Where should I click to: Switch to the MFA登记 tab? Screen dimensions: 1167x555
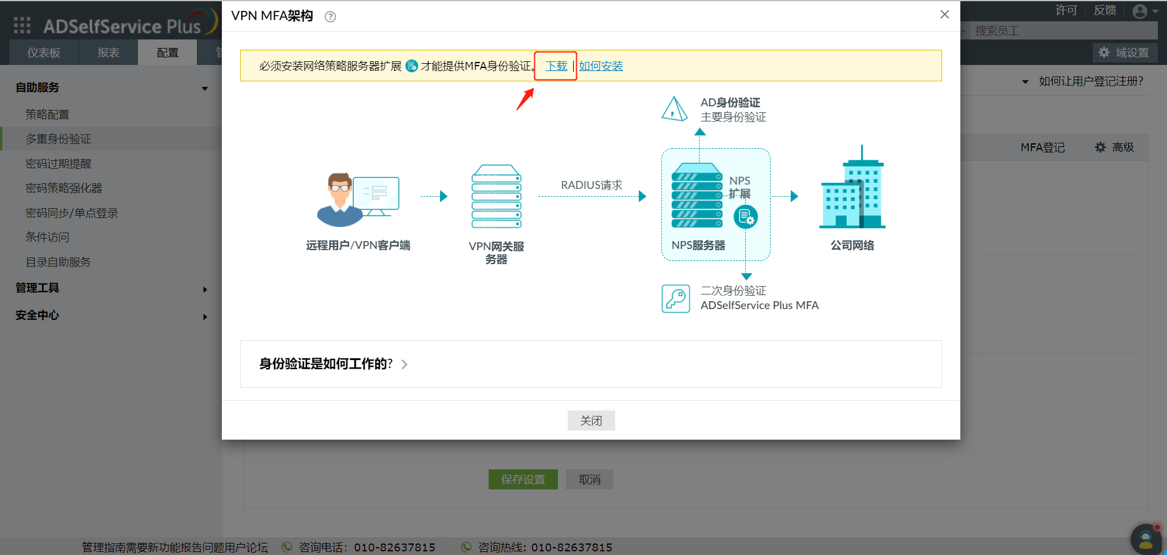click(1042, 148)
